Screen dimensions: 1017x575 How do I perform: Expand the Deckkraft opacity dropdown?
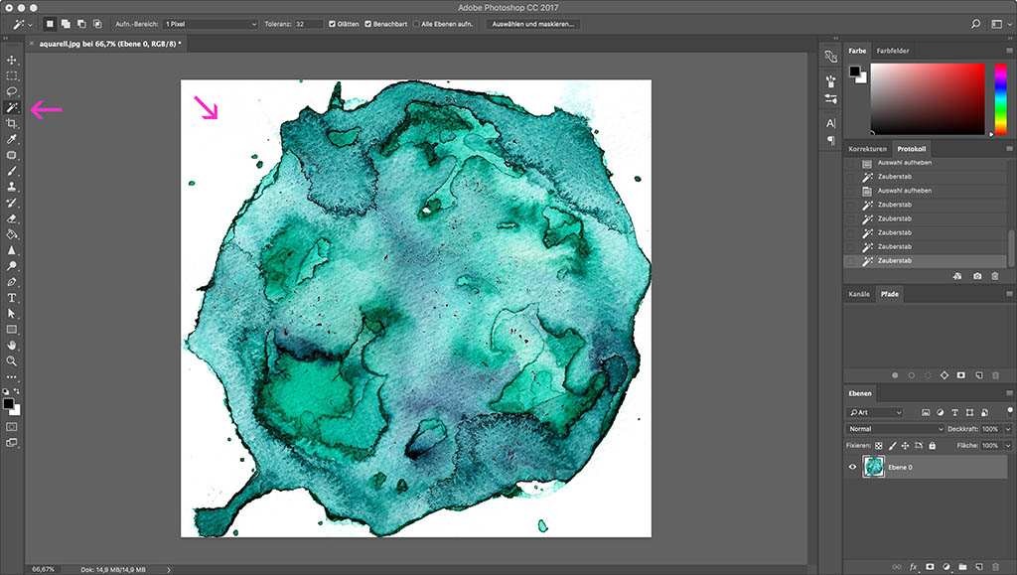point(1008,429)
